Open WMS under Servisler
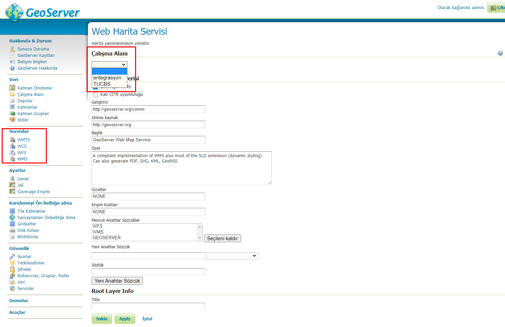 [23, 159]
